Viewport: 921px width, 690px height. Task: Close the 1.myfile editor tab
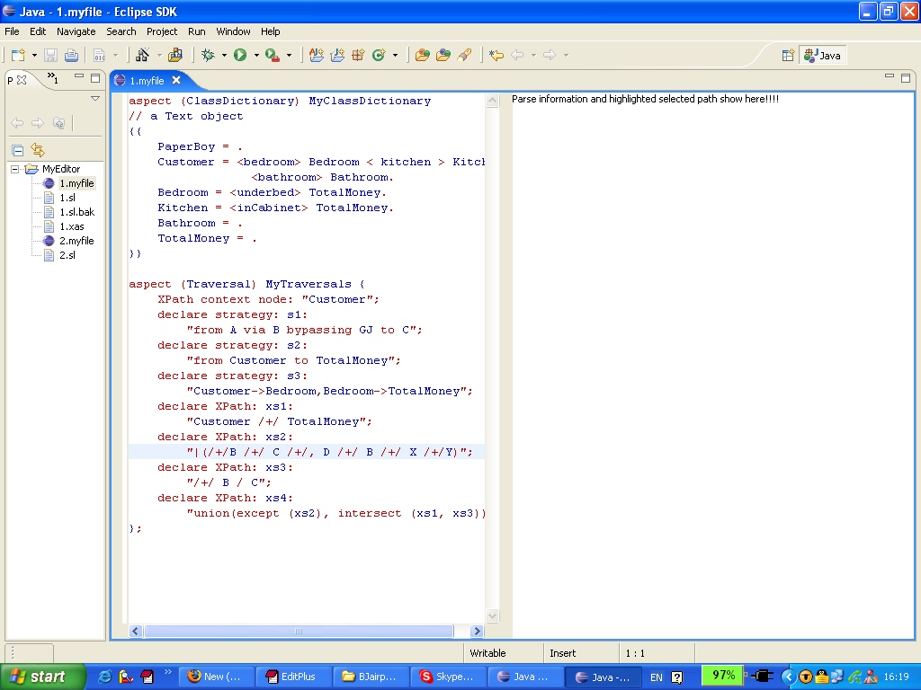(x=176, y=80)
